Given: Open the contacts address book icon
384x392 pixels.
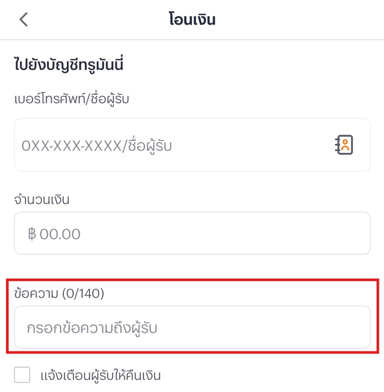Looking at the screenshot, I should coord(344,145).
